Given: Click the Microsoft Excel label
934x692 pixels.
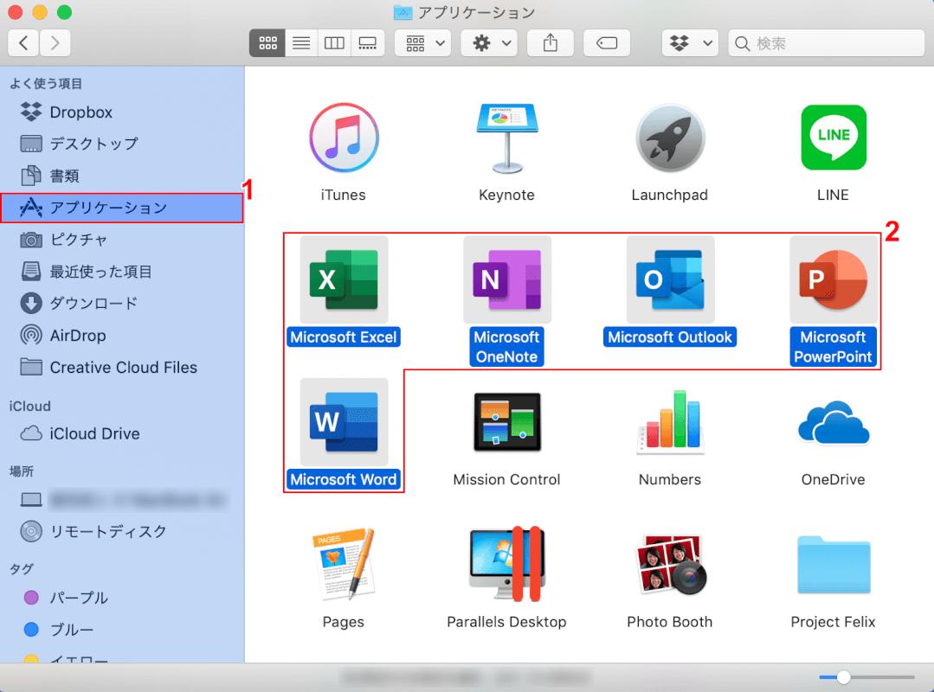Looking at the screenshot, I should point(344,336).
